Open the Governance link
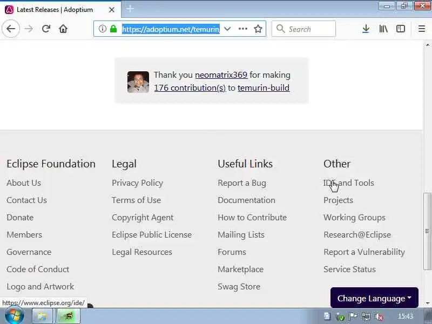This screenshot has width=432, height=324. 29,252
